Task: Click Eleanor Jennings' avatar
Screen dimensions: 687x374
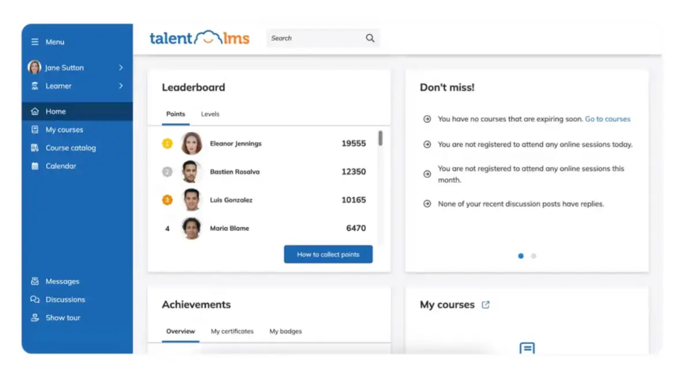Action: pos(192,143)
